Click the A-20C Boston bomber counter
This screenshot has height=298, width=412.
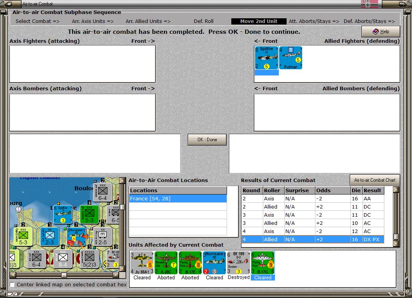click(x=166, y=263)
